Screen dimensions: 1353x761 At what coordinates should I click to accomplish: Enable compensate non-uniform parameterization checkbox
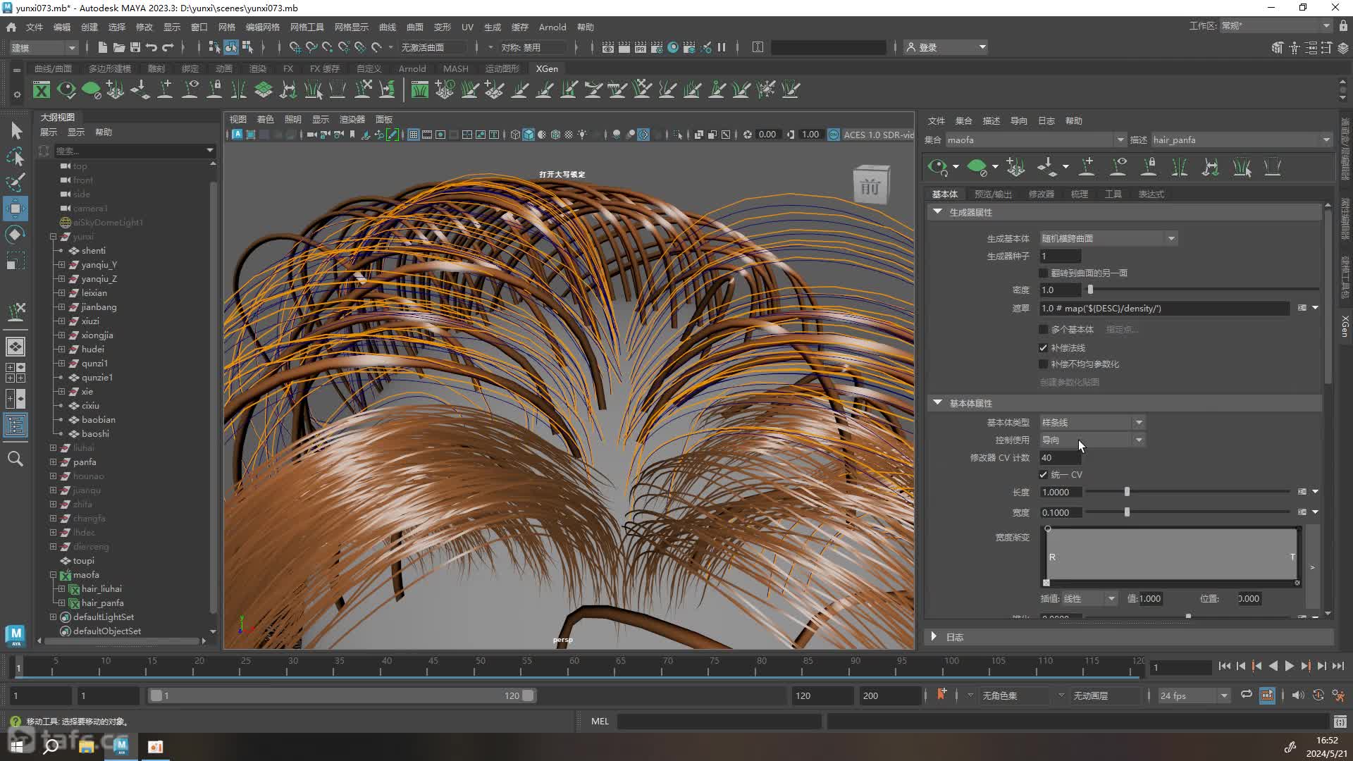click(x=1044, y=364)
